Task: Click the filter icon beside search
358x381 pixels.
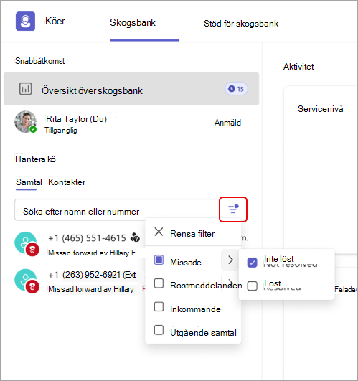Action: pos(233,210)
